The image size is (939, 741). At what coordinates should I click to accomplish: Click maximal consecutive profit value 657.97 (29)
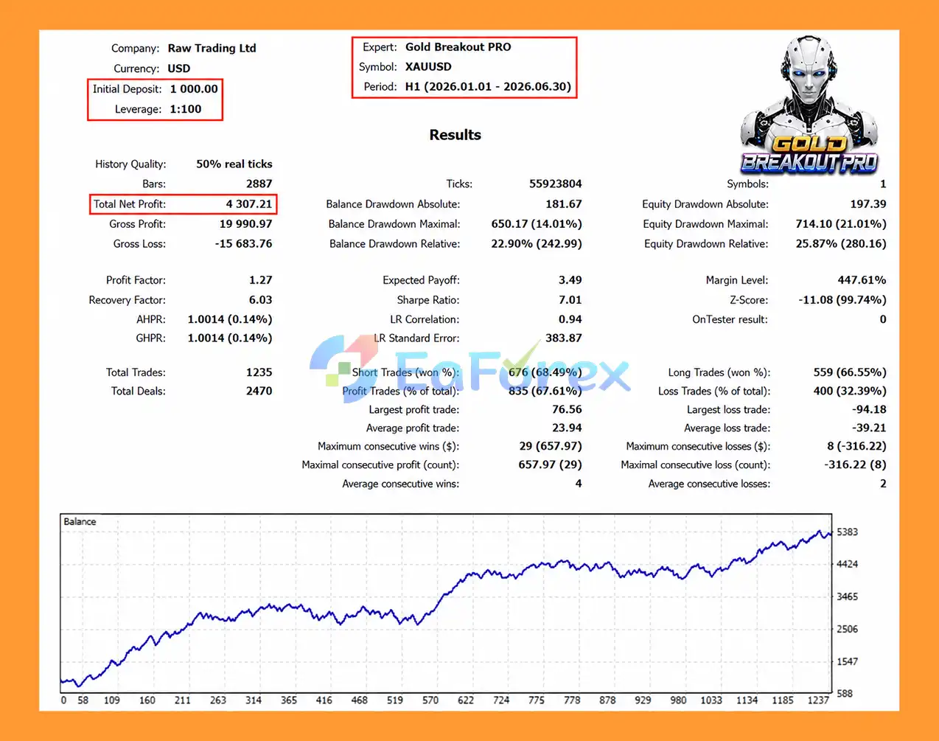click(551, 465)
